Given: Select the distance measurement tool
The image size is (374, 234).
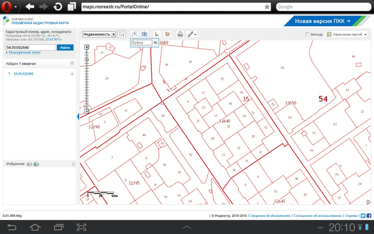Looking at the screenshot, I should [157, 34].
